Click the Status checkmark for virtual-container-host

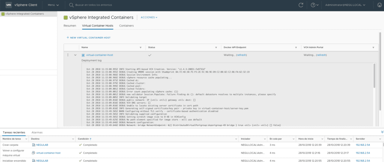click(150, 55)
